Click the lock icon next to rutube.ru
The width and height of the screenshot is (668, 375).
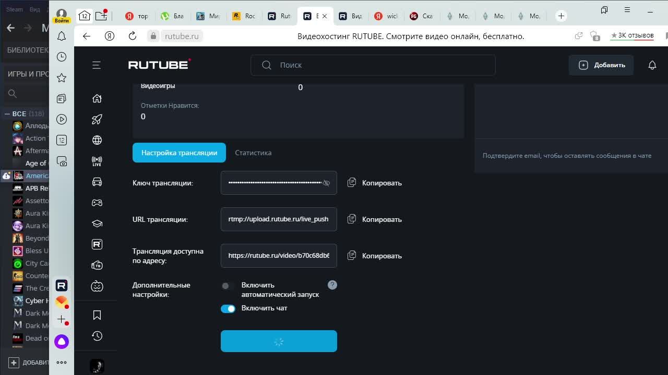[x=153, y=36]
